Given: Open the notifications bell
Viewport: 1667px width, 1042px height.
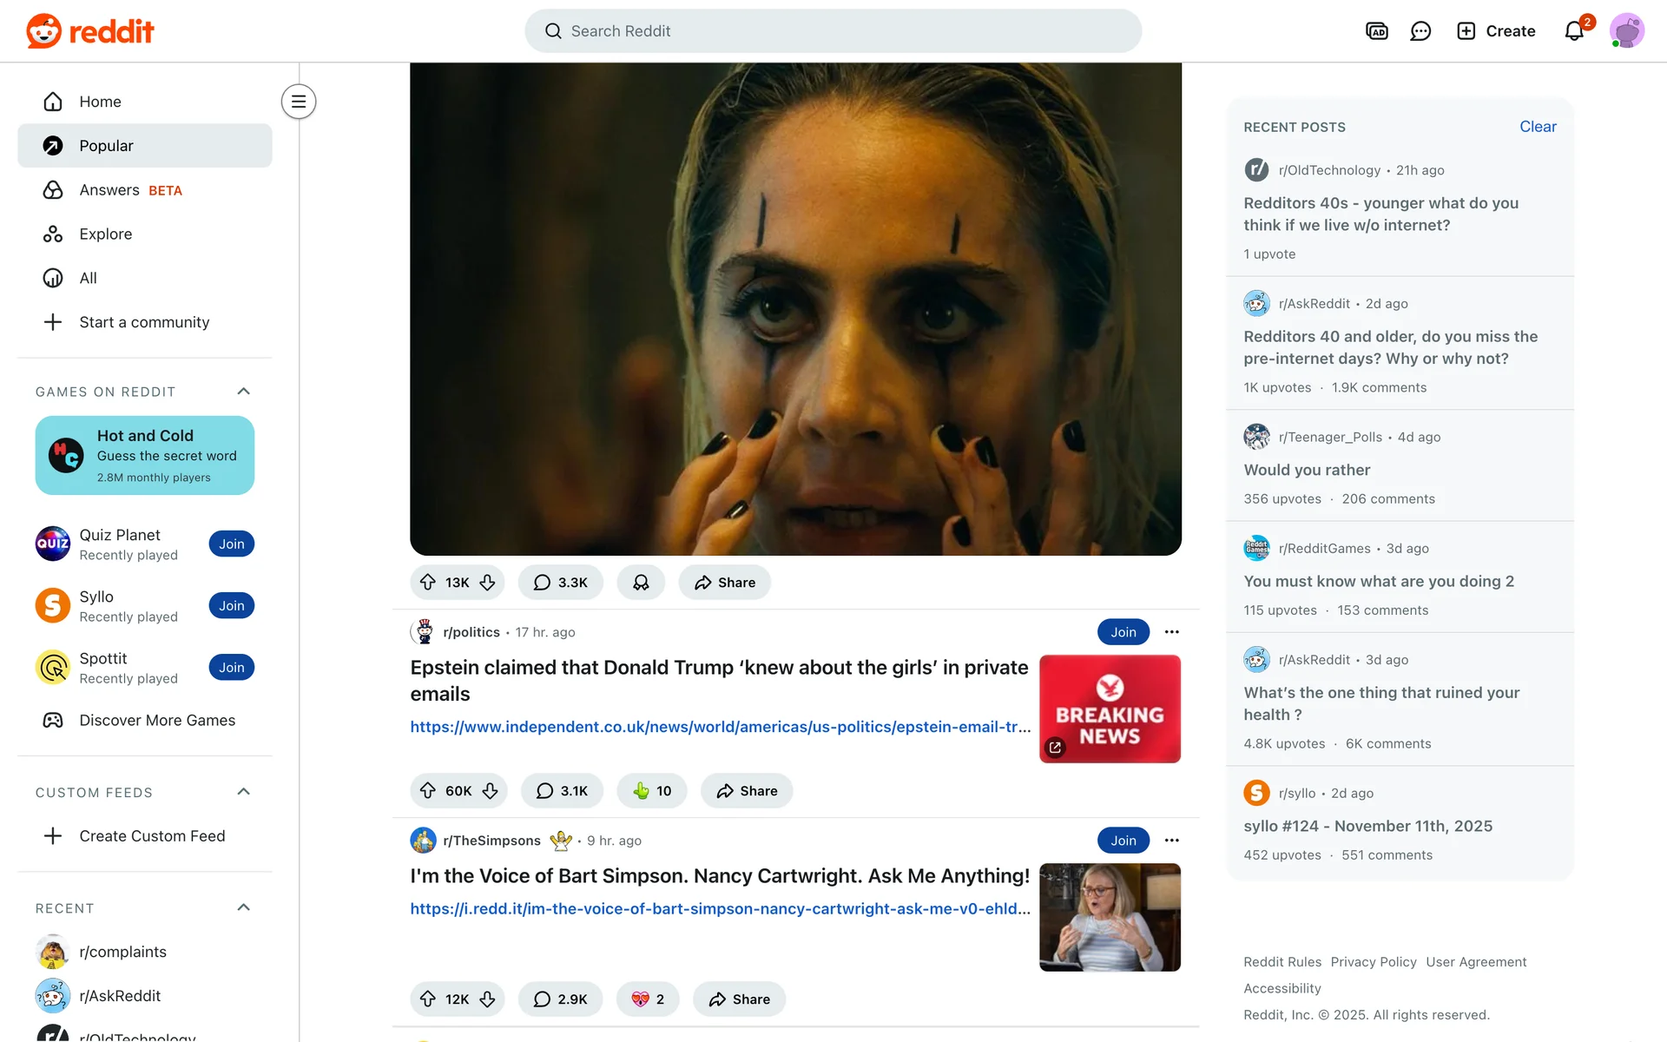Looking at the screenshot, I should coord(1573,31).
